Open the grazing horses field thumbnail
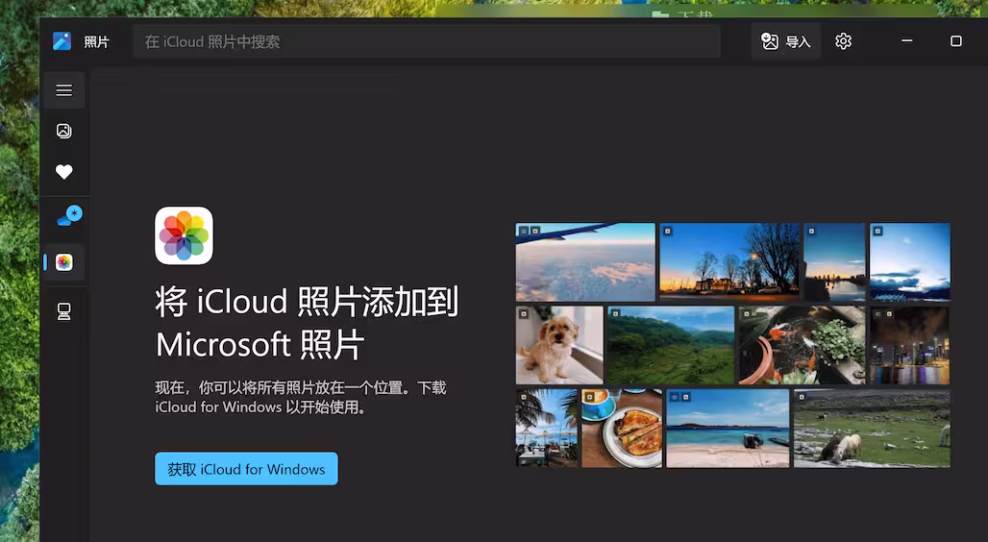Screen dimensions: 988x542 coord(872,429)
